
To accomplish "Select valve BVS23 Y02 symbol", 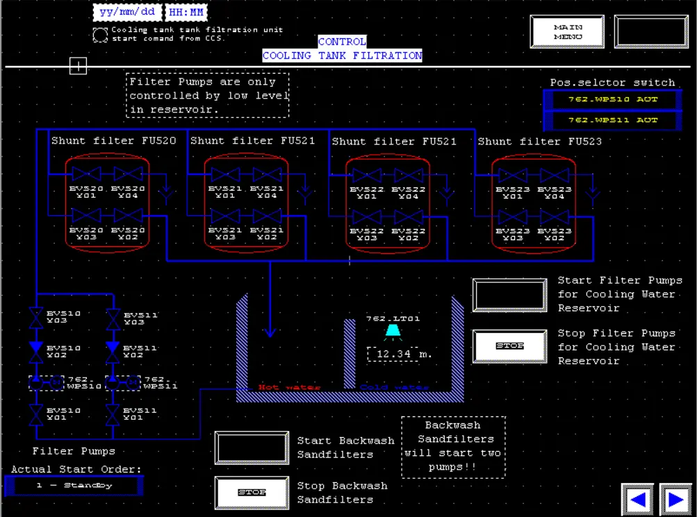I will tap(554, 217).
